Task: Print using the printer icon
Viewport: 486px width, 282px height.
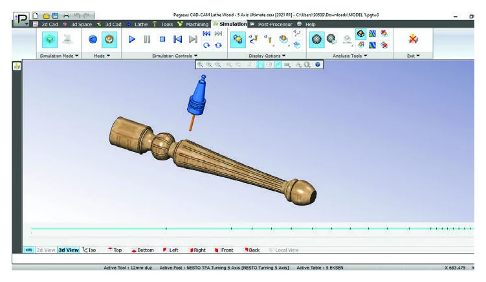Action: coord(66,16)
